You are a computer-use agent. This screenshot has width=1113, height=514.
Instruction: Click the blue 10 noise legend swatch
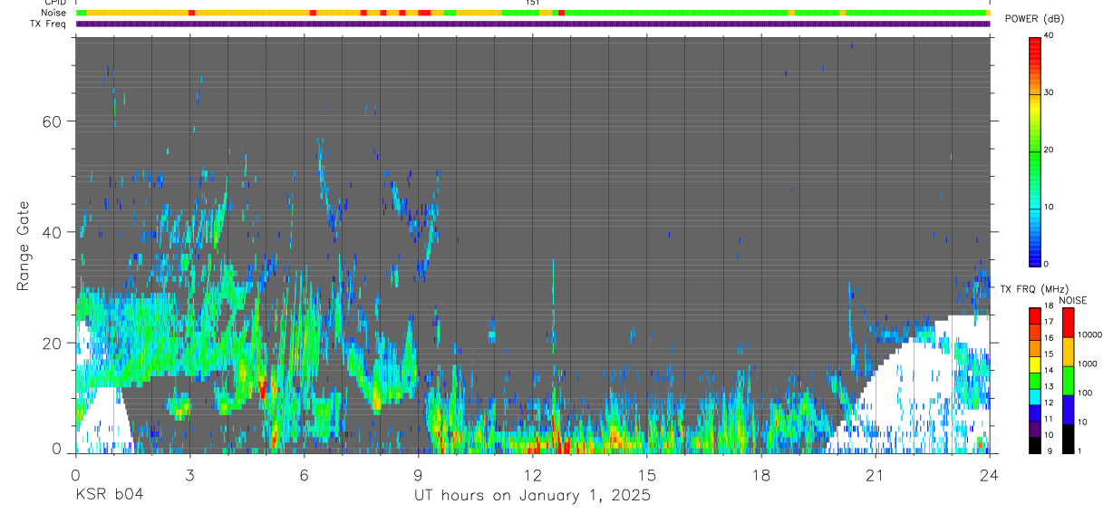(x=1068, y=409)
